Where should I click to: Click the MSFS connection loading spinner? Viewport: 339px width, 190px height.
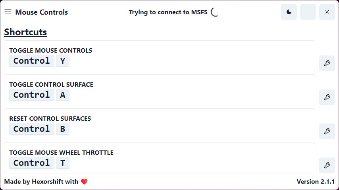(214, 12)
